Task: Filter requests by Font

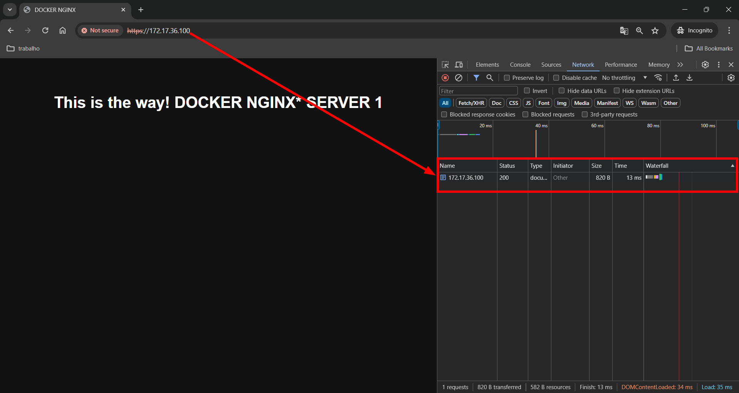Action: tap(544, 103)
